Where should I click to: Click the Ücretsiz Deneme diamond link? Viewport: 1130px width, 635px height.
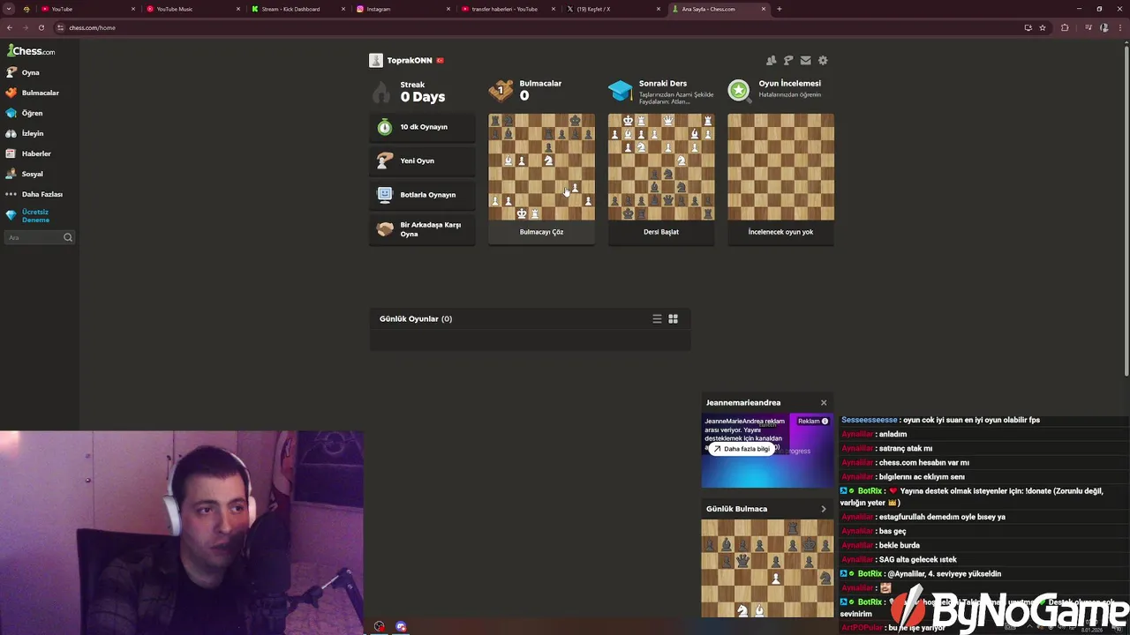click(35, 215)
